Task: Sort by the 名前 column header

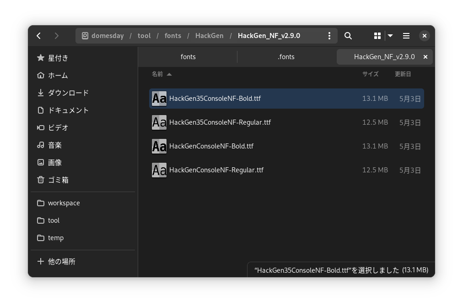Action: (161, 74)
